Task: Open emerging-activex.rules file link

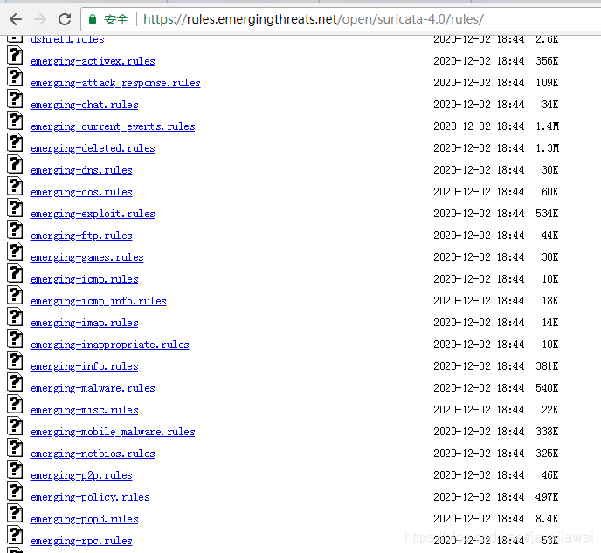Action: coord(93,61)
